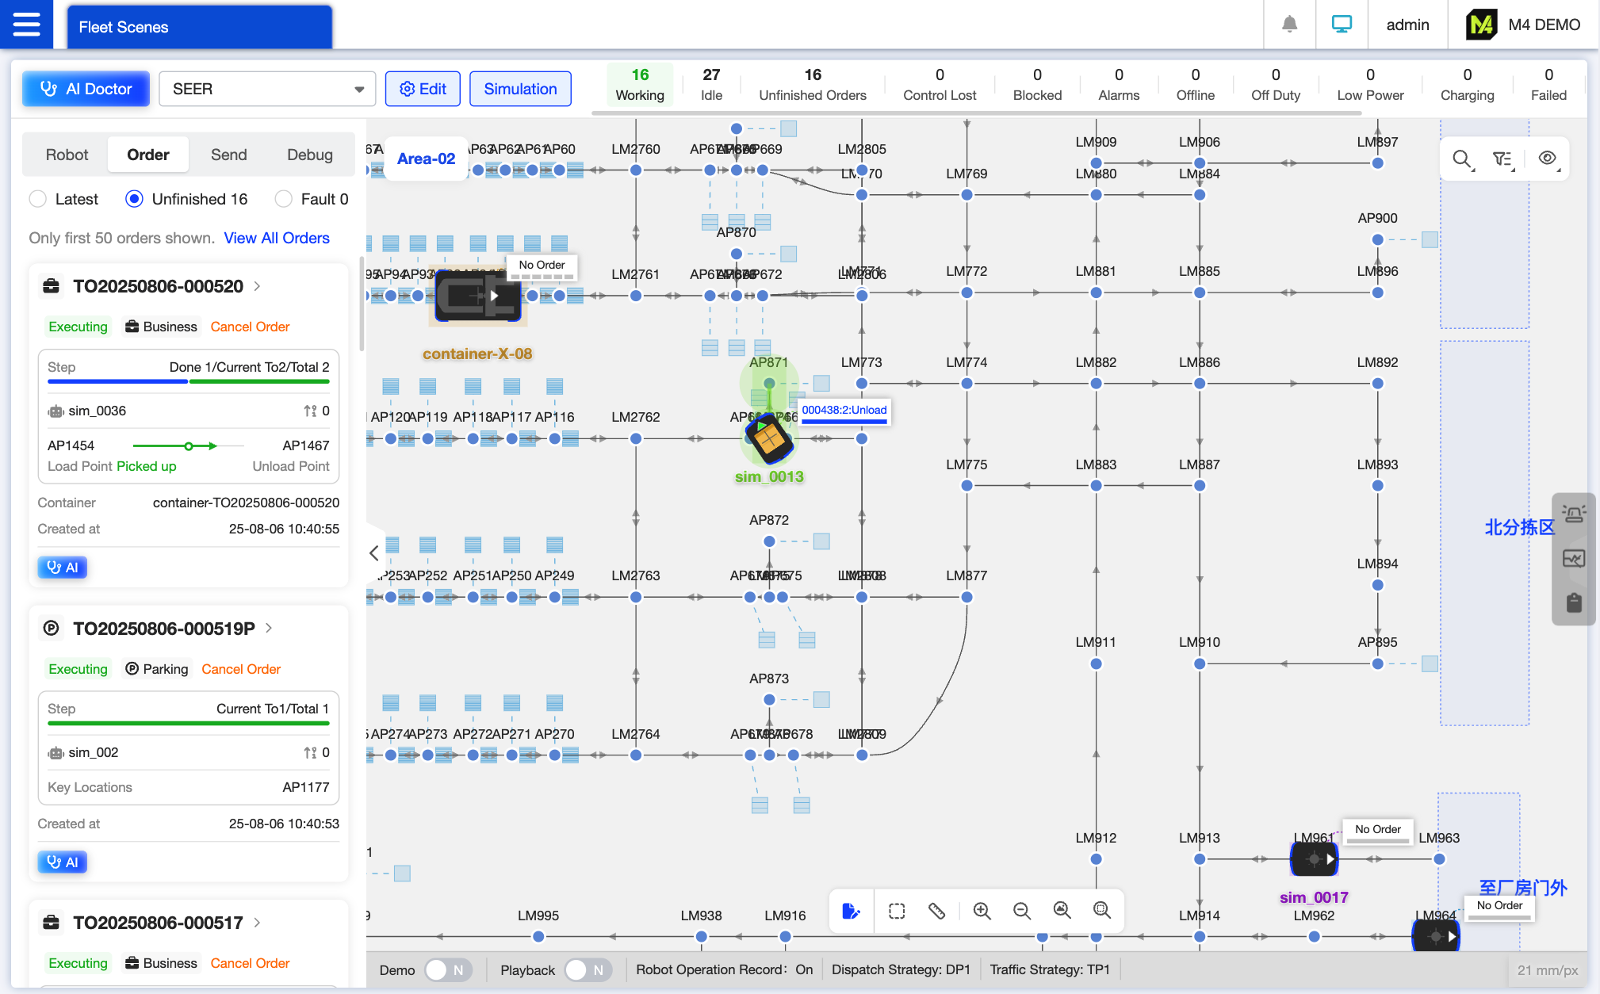This screenshot has height=994, width=1600.
Task: Click the zoom in magnifier icon
Action: (x=982, y=911)
